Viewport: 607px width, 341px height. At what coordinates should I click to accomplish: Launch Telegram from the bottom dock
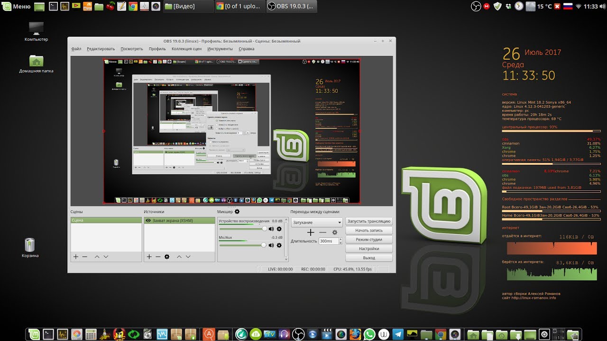398,334
